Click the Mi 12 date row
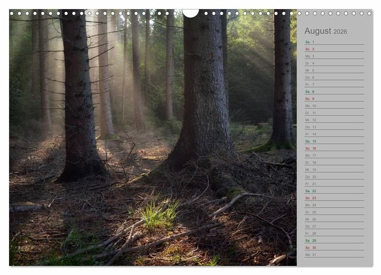The height and width of the screenshot is (275, 381). [x=334, y=120]
